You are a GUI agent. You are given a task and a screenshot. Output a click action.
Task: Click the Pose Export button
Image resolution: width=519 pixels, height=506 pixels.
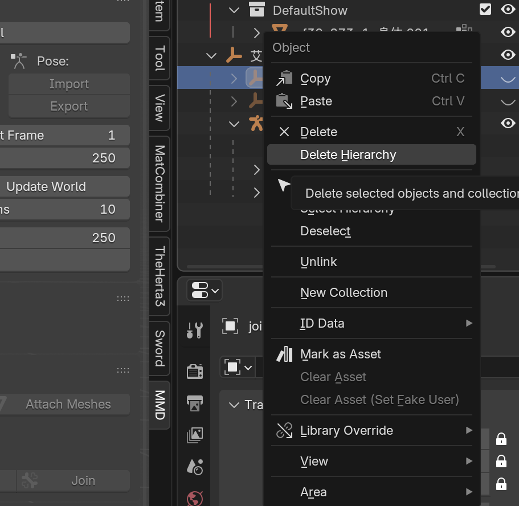(x=68, y=107)
